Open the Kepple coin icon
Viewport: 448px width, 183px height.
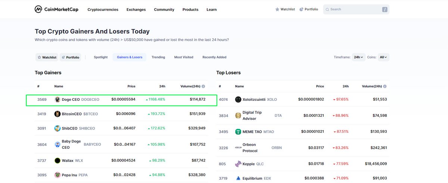tap(238, 164)
